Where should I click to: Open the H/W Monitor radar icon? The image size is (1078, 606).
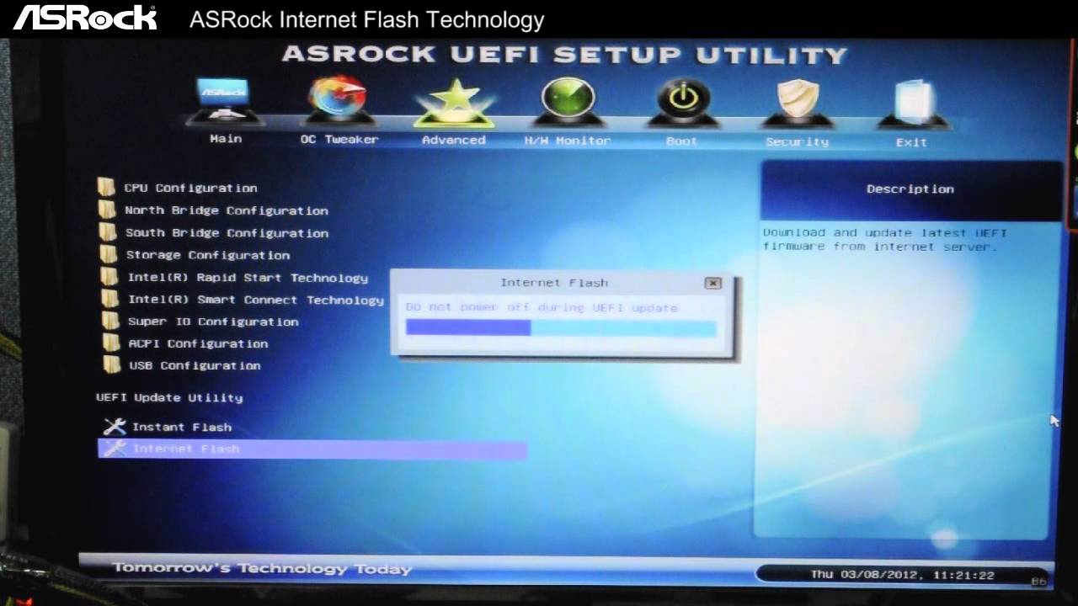[568, 101]
